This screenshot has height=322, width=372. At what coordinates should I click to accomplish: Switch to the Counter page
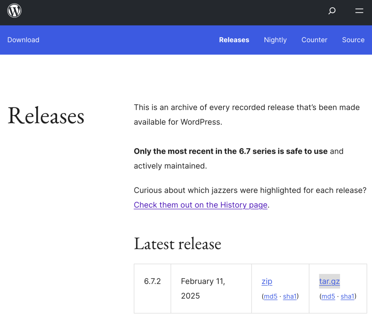point(314,40)
